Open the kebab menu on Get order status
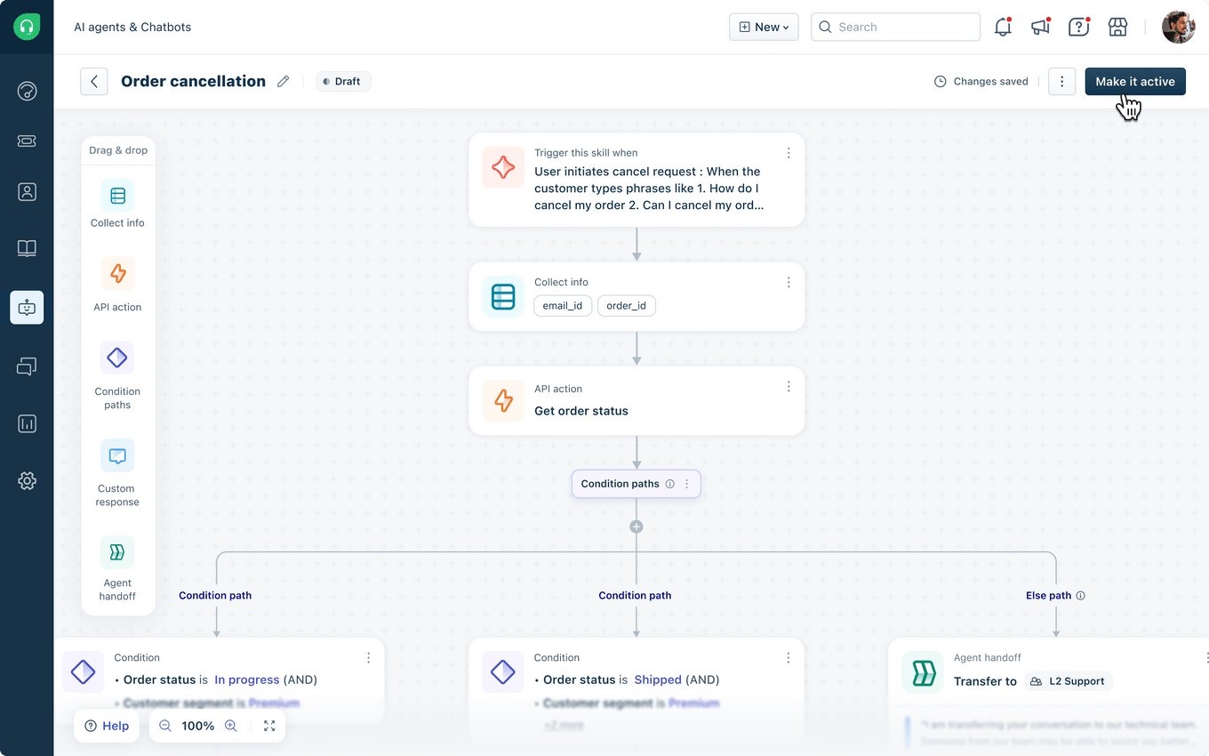The height and width of the screenshot is (756, 1209). pyautogui.click(x=789, y=386)
